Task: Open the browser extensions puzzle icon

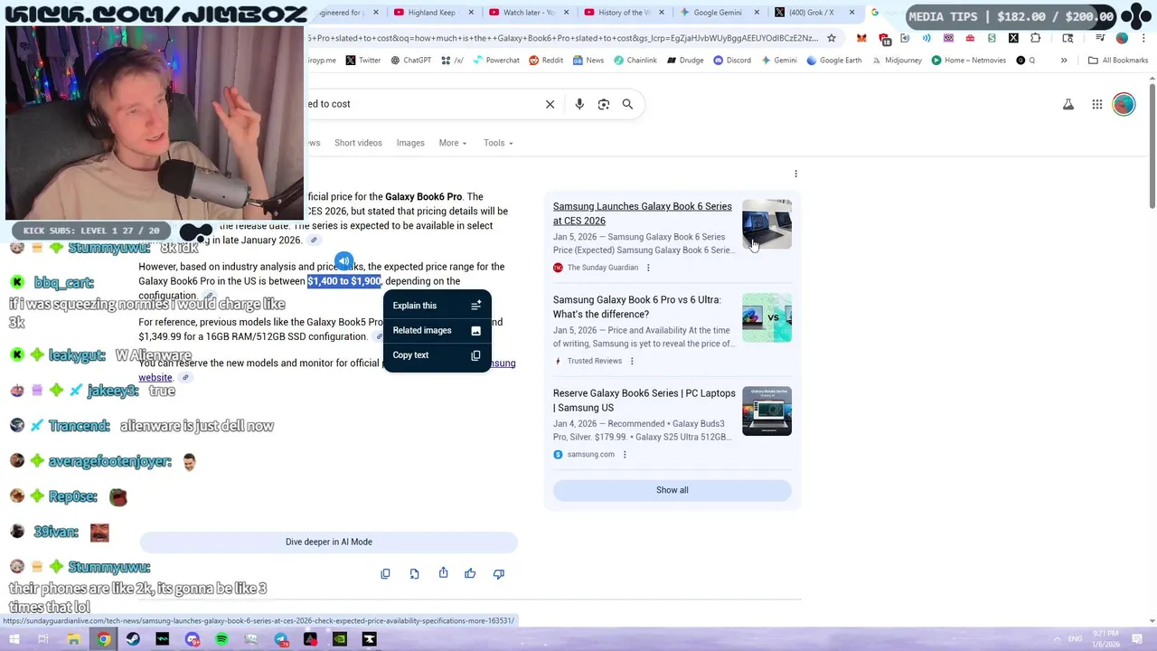Action: pos(1035,38)
